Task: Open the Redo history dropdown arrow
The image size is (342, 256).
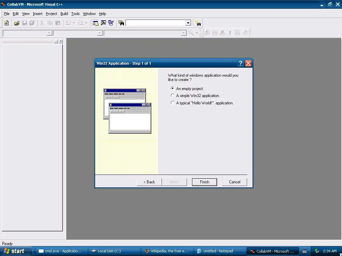Action: pos(87,23)
